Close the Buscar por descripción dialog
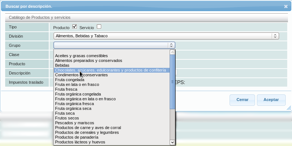Screen dimensions: 292x146 click(286, 7)
